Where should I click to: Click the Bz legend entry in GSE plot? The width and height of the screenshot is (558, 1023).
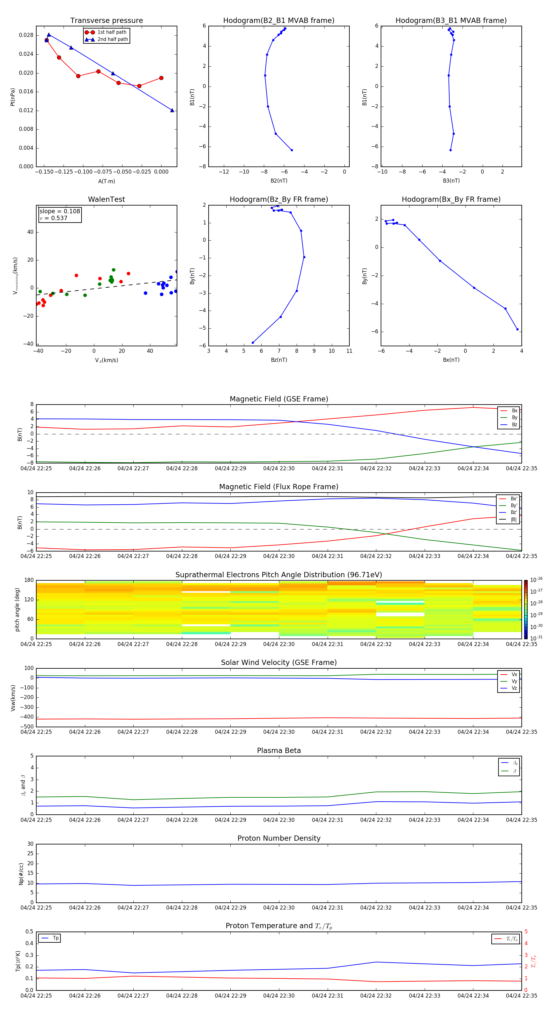pos(509,424)
